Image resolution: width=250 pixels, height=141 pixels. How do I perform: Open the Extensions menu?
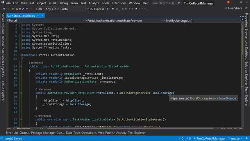(119, 3)
